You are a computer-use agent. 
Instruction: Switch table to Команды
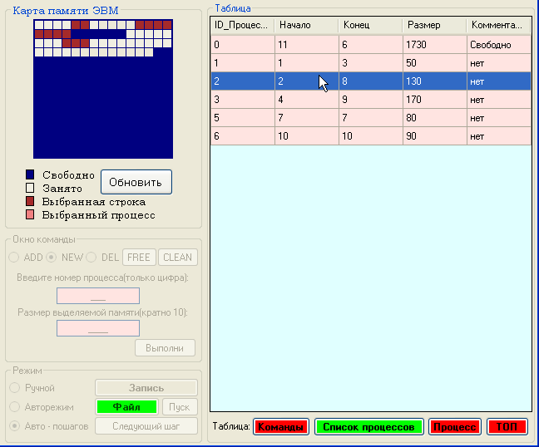(281, 427)
